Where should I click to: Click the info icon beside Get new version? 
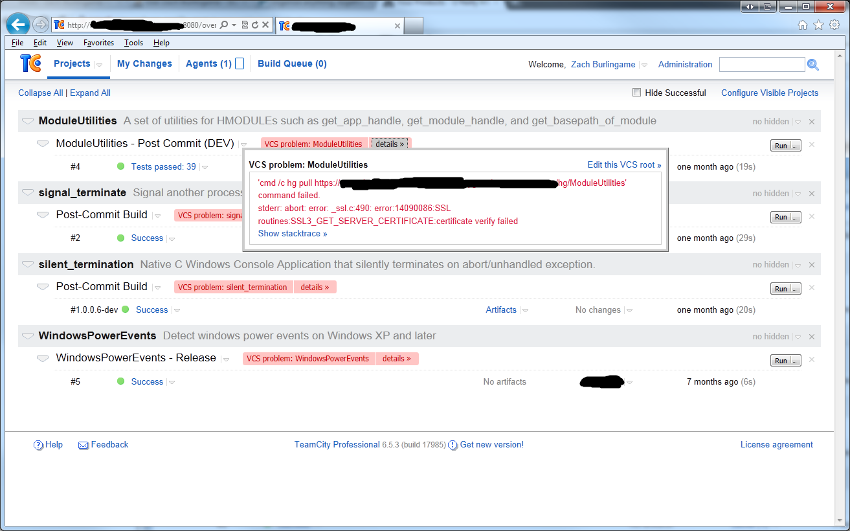(x=453, y=445)
